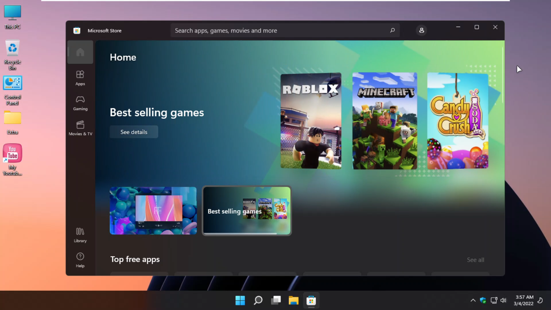Viewport: 551px width, 310px height.
Task: Open File Explorer from taskbar
Action: (x=294, y=301)
